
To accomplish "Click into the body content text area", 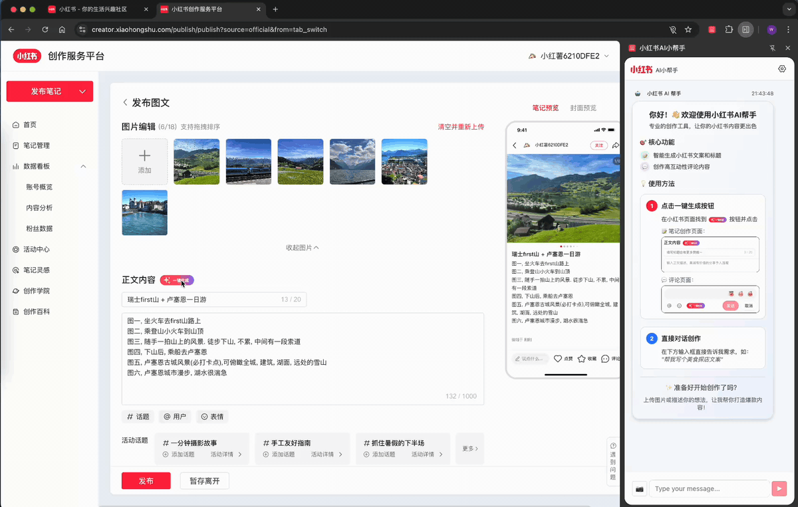I will point(303,359).
